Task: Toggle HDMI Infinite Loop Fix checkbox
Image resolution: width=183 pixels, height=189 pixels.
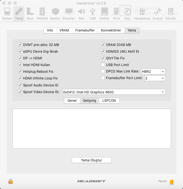Action: pos(20,78)
